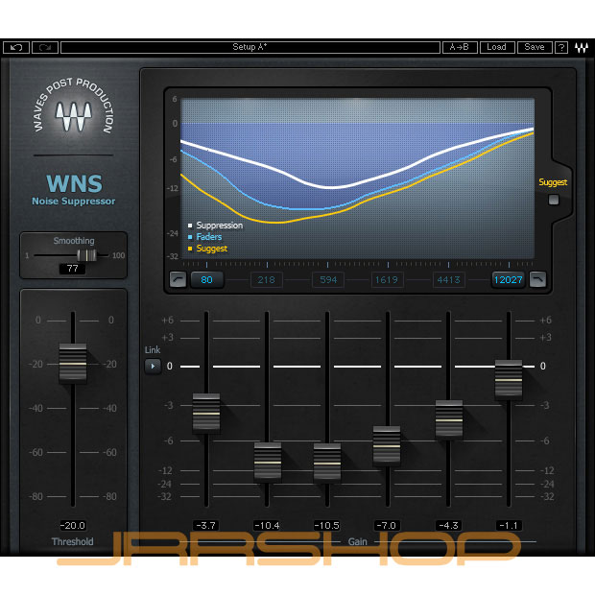Open the Load preset menu
Screen dimensions: 595x595
(x=496, y=47)
